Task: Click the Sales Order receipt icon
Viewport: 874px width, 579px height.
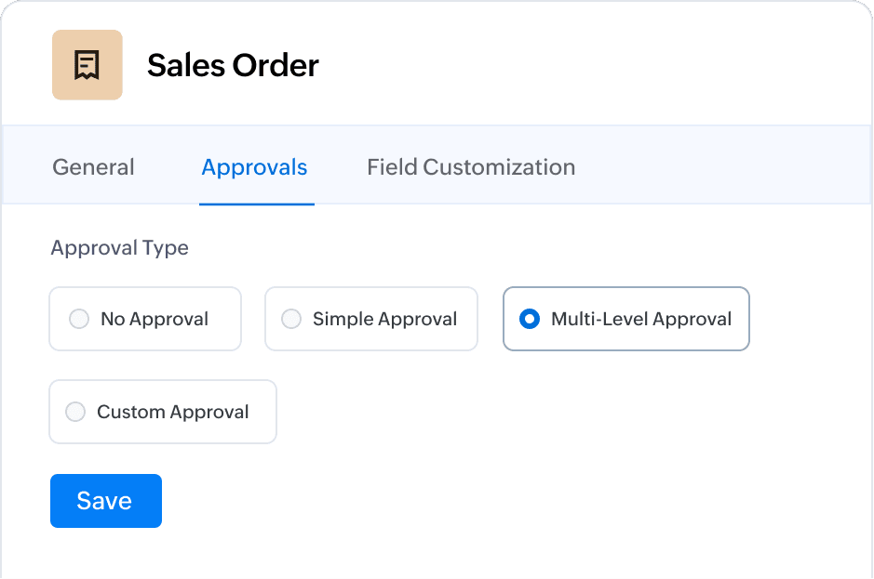Action: pyautogui.click(x=87, y=65)
